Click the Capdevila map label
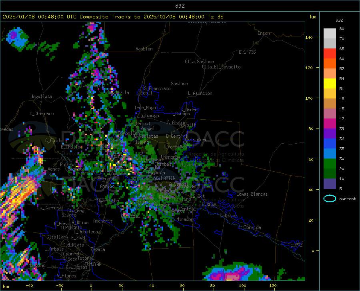The height and width of the screenshot is (291, 360). 118,92
